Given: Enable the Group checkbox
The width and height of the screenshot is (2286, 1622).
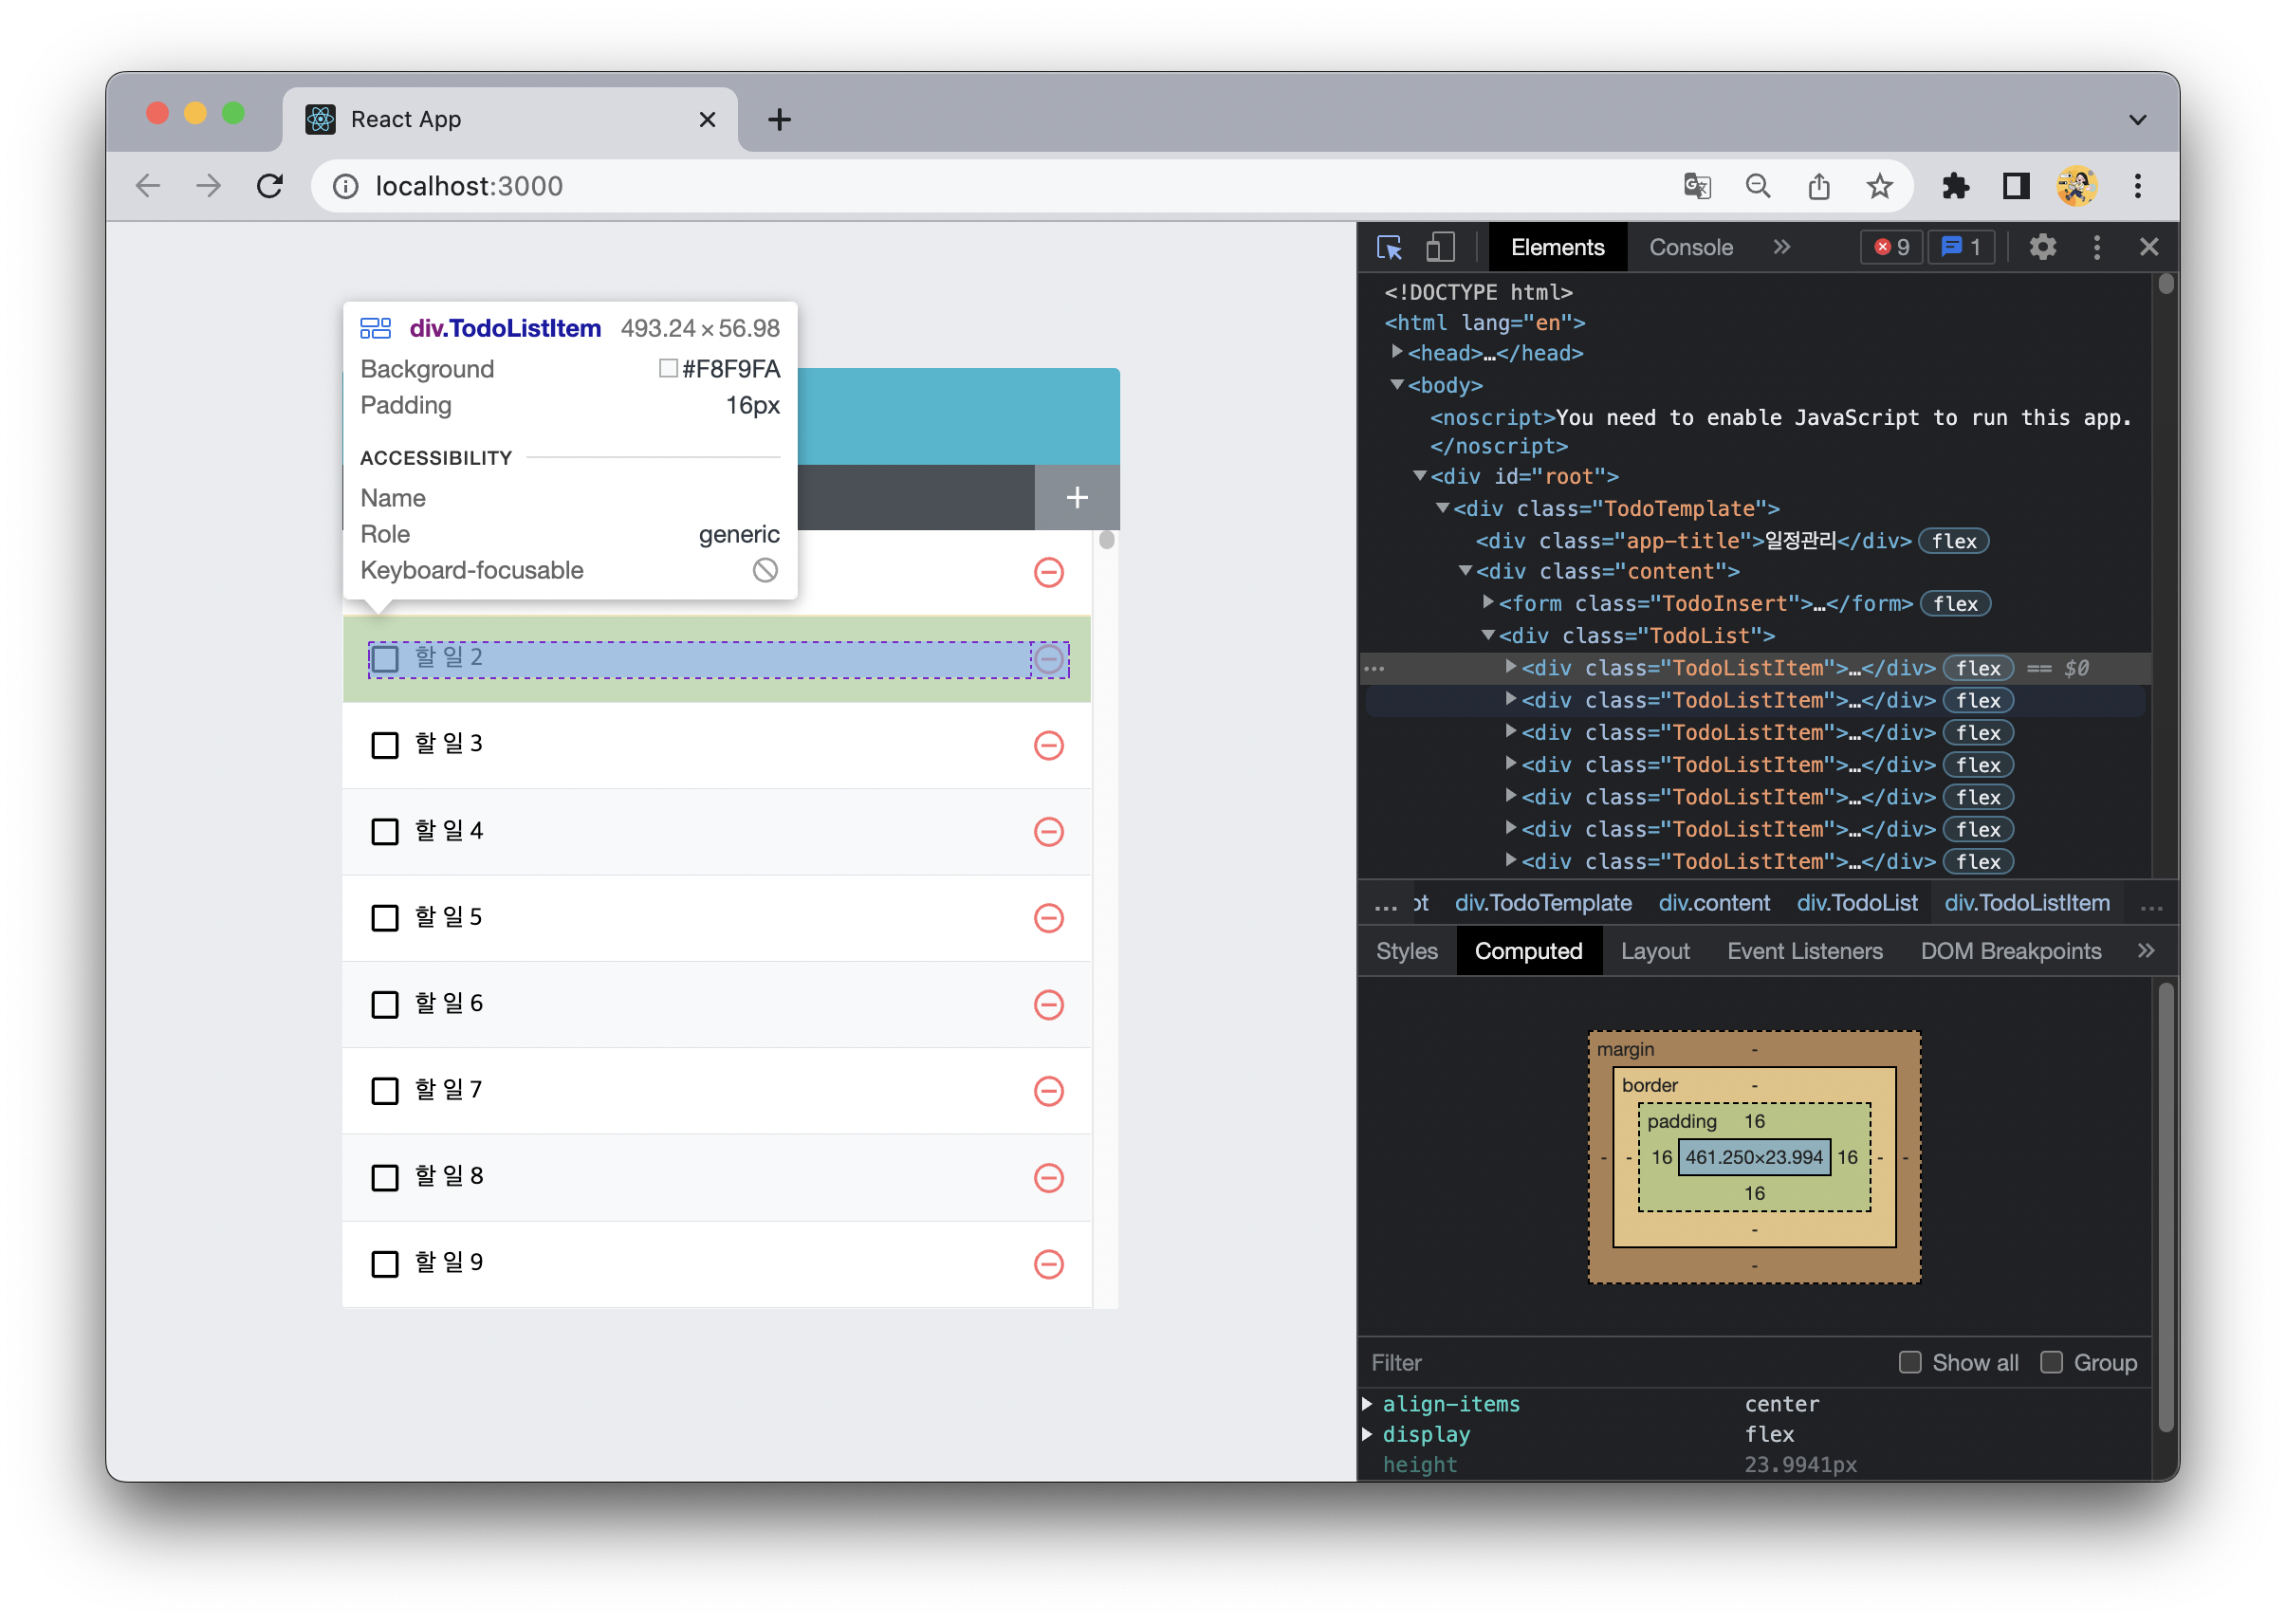Looking at the screenshot, I should 2051,1362.
